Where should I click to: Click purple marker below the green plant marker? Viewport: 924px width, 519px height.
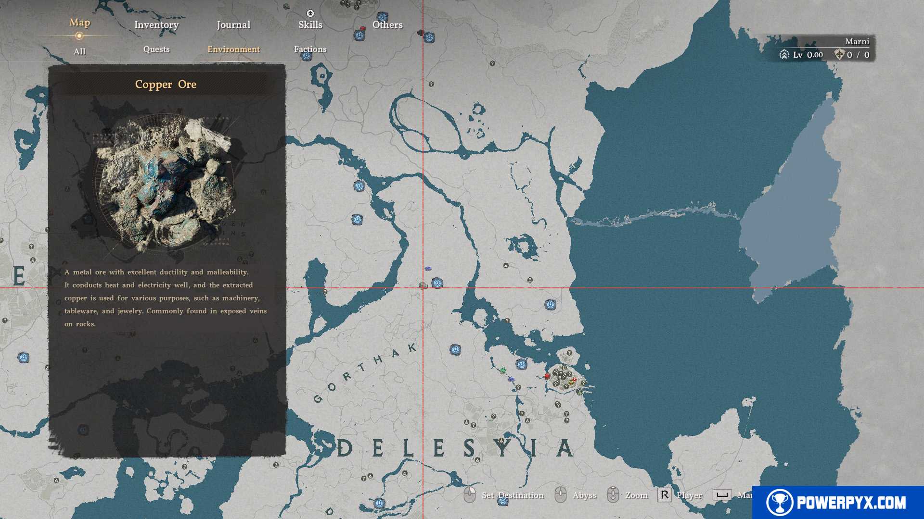(511, 380)
